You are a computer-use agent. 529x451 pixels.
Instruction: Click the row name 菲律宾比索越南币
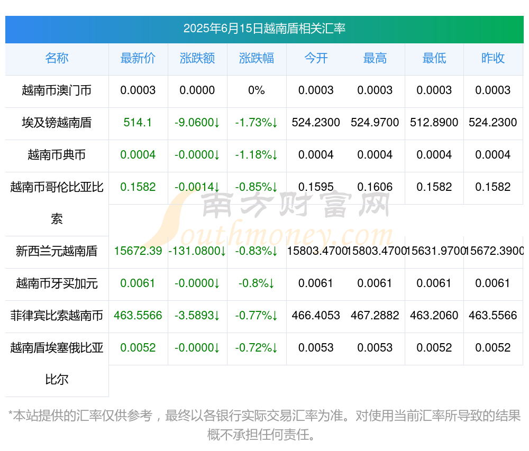pyautogui.click(x=57, y=316)
